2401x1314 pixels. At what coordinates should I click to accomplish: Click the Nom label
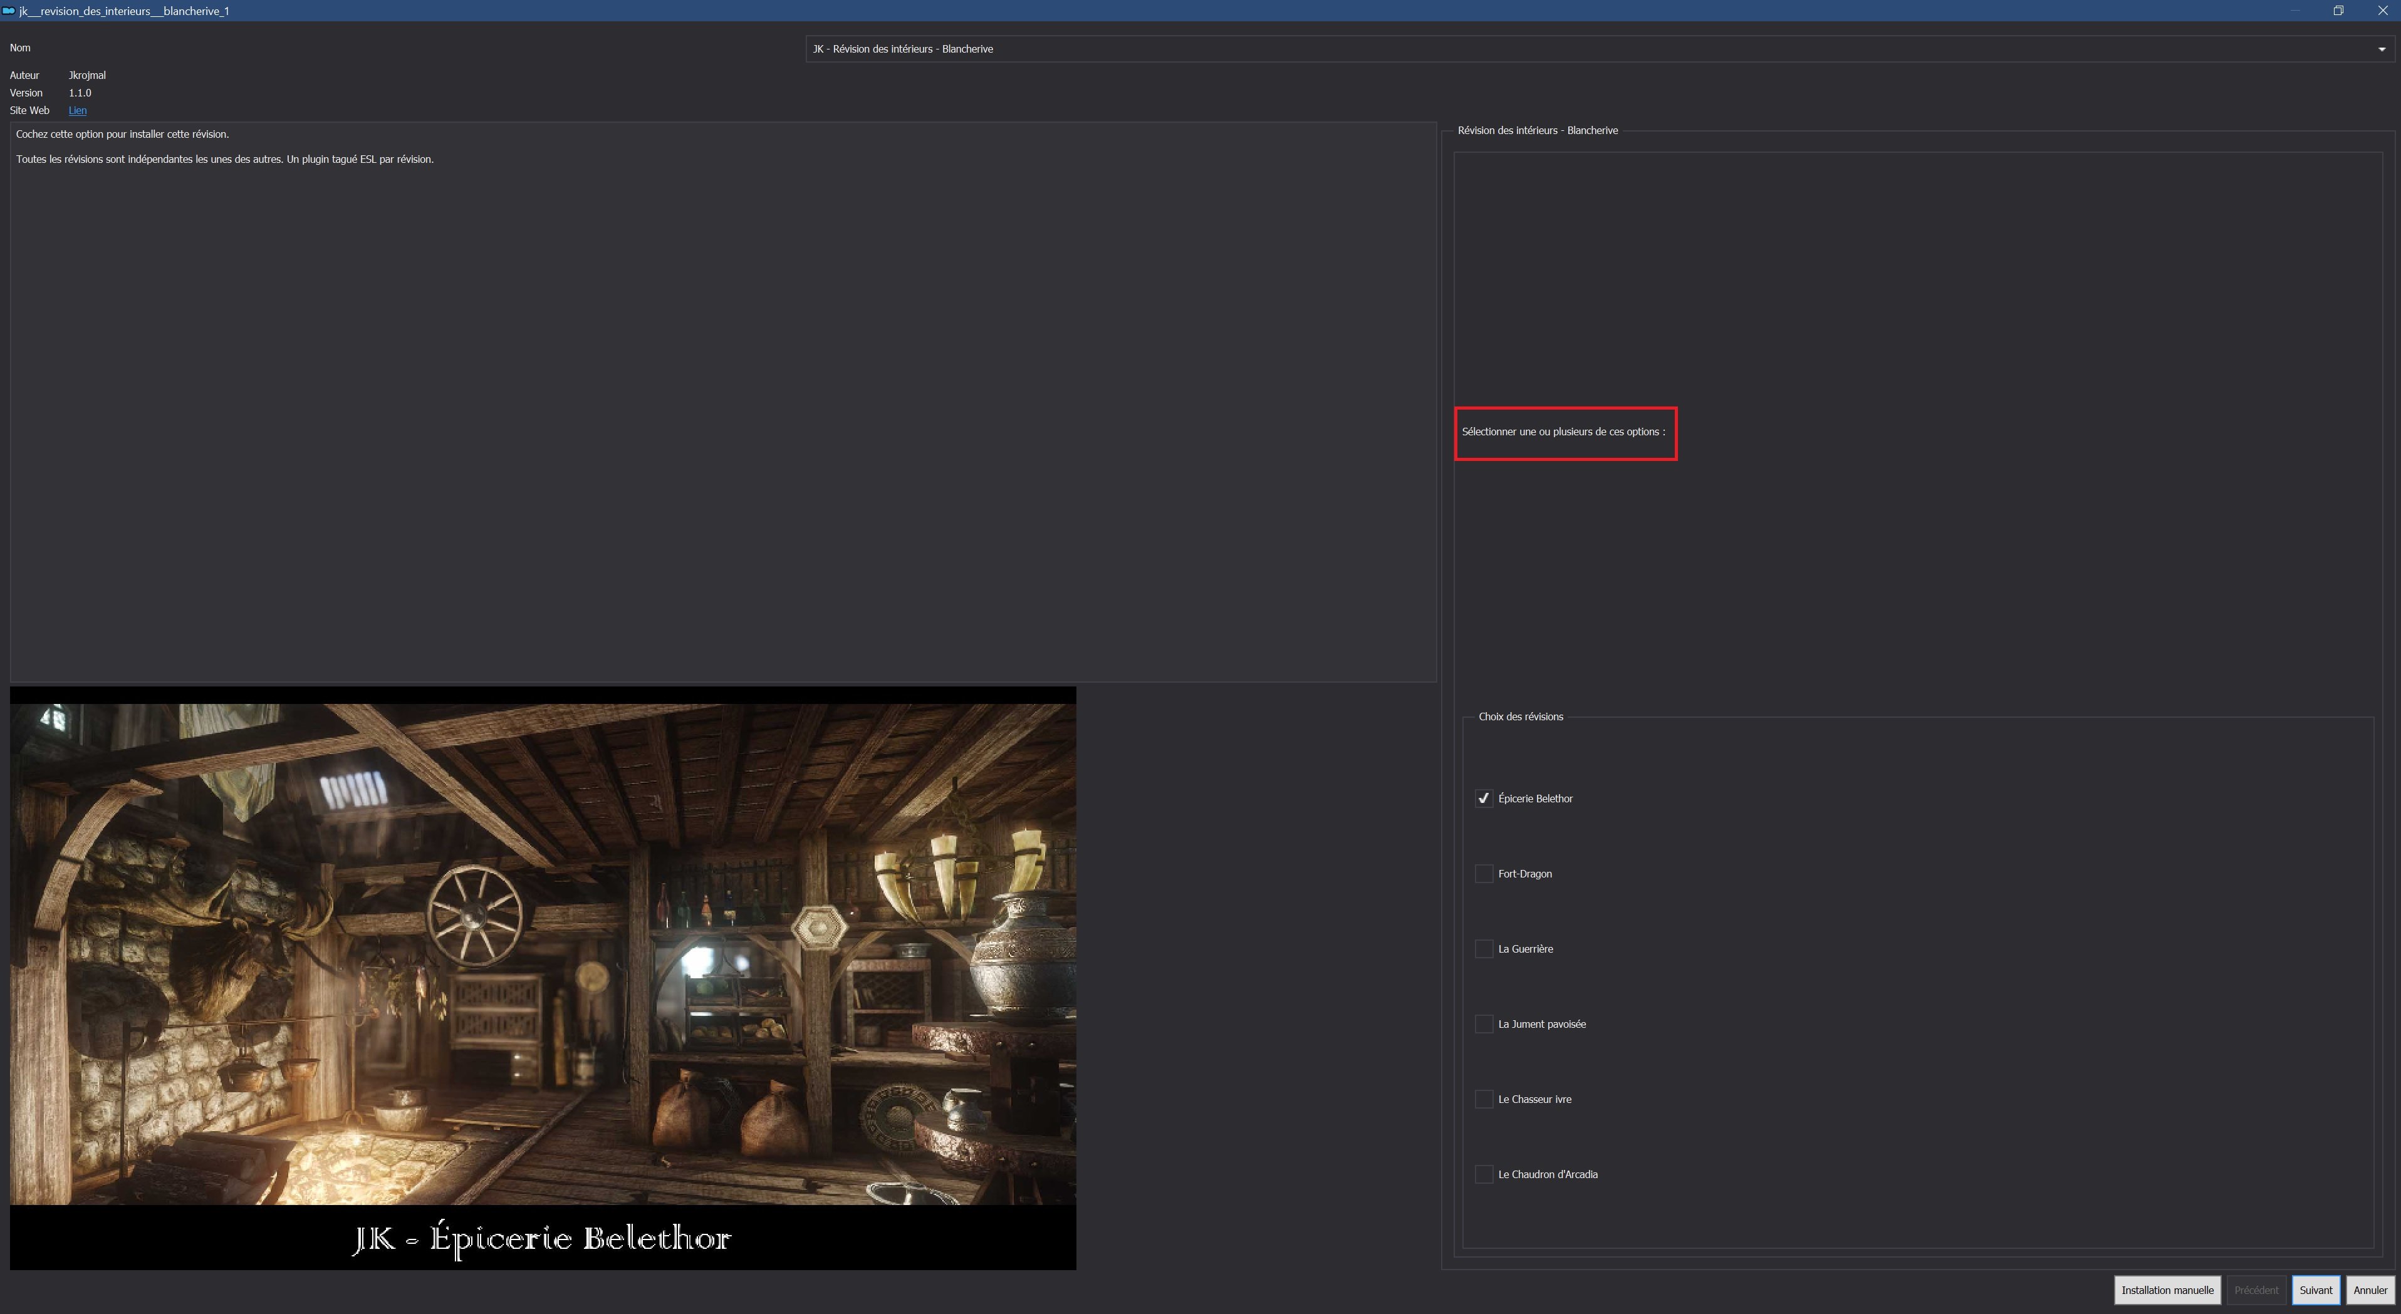click(x=19, y=48)
